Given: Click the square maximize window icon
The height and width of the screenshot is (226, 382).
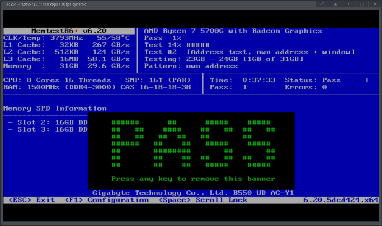Looking at the screenshot, I should tap(362, 4).
